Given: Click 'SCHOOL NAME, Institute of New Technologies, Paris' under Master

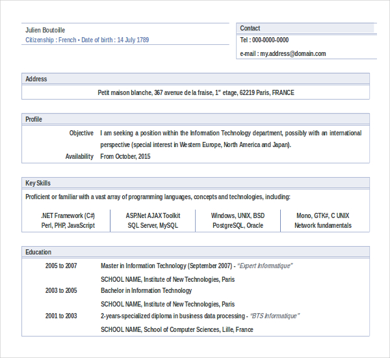Looking at the screenshot, I should [x=168, y=279].
